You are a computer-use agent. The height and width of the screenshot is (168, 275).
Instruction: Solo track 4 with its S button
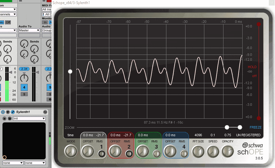24,94
